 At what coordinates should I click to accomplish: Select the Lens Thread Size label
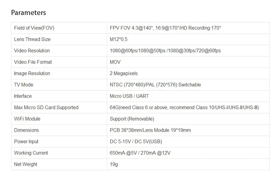point(32,39)
